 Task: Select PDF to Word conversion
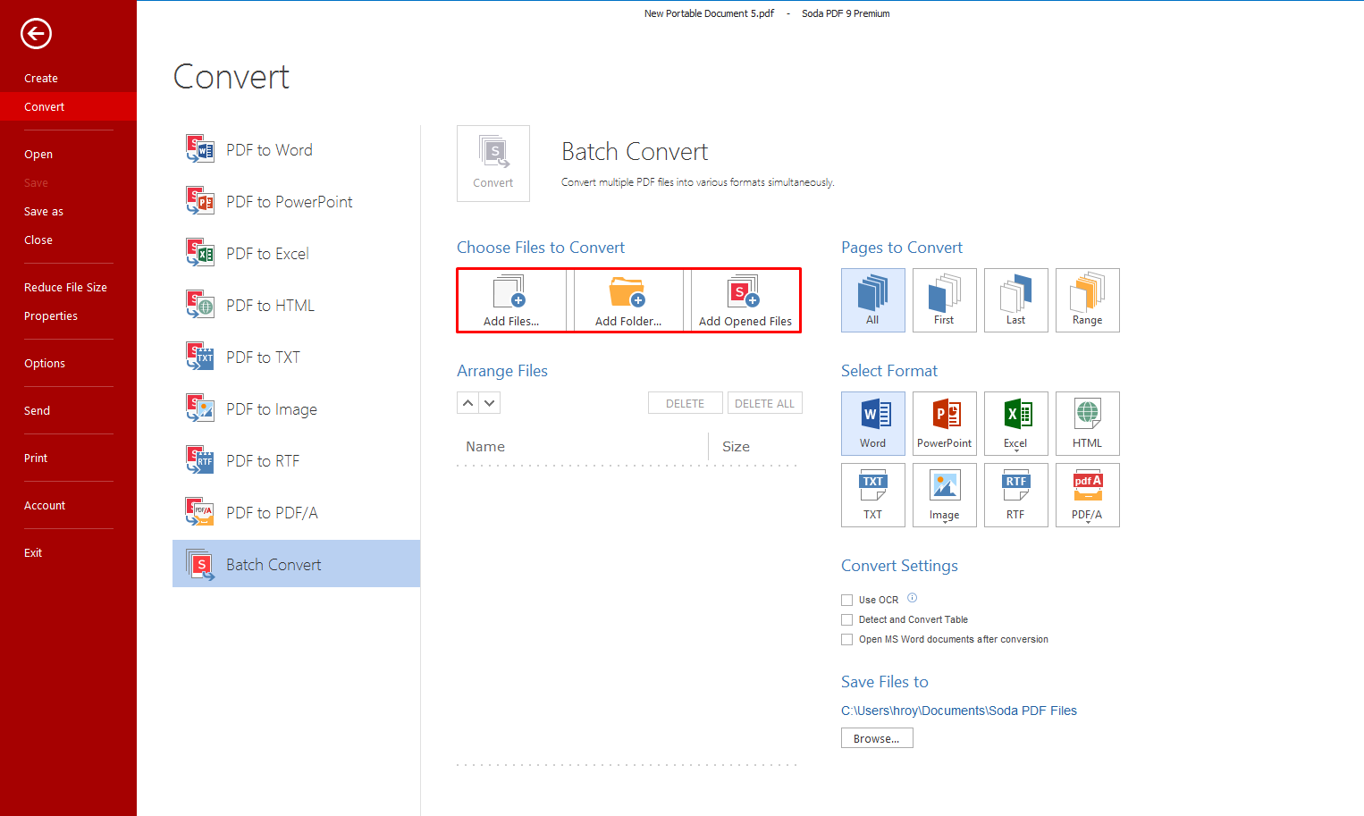[x=269, y=150]
